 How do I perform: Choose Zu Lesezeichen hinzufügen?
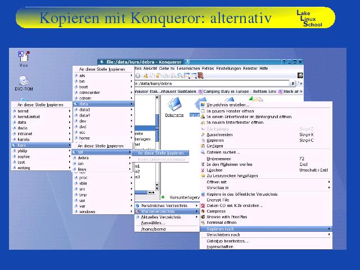(266, 176)
